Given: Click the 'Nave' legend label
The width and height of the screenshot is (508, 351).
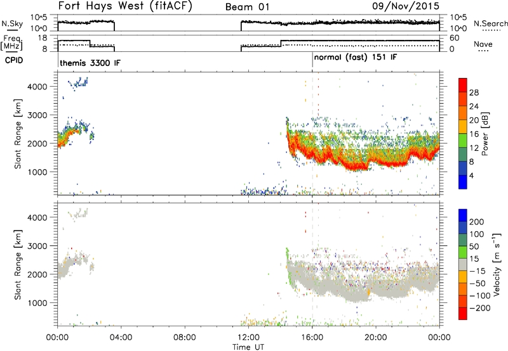Looking at the screenshot, I should click(x=483, y=44).
